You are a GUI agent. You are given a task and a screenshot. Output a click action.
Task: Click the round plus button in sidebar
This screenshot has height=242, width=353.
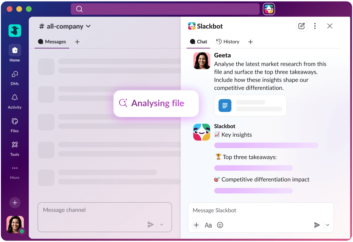(15, 202)
